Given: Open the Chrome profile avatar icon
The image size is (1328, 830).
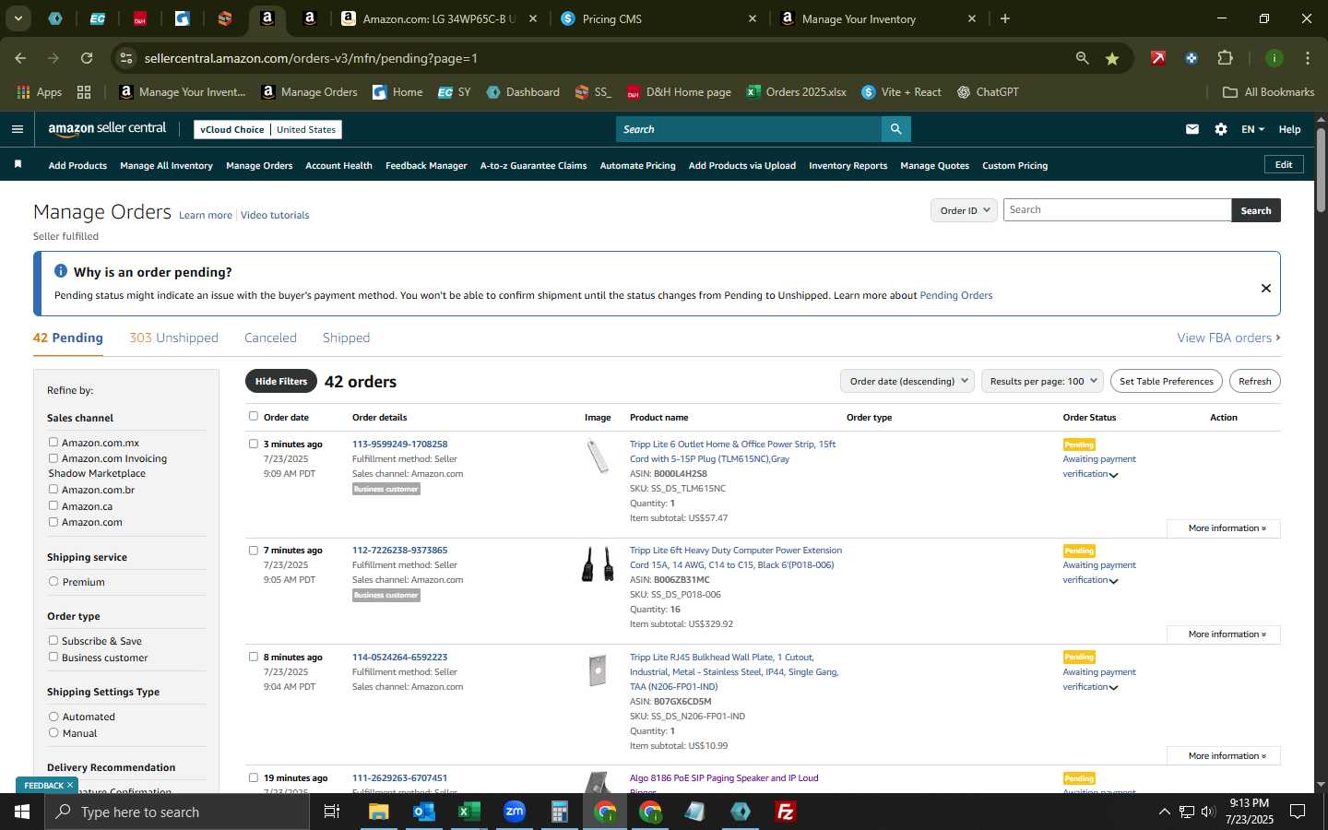Looking at the screenshot, I should point(1275,58).
